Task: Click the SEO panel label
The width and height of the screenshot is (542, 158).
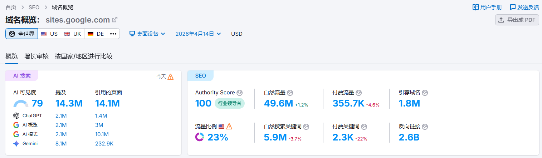Action: click(x=201, y=76)
